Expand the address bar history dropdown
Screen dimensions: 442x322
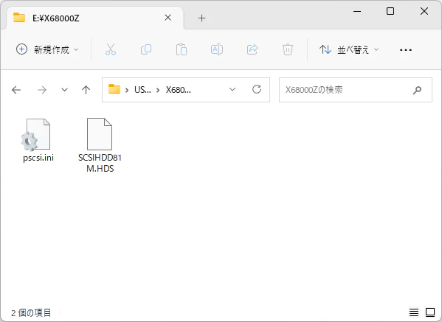232,89
